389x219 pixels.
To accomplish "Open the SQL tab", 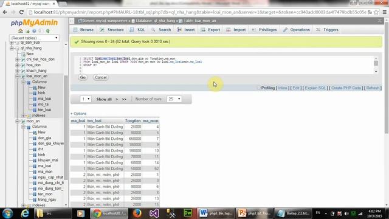I will coord(137,30).
